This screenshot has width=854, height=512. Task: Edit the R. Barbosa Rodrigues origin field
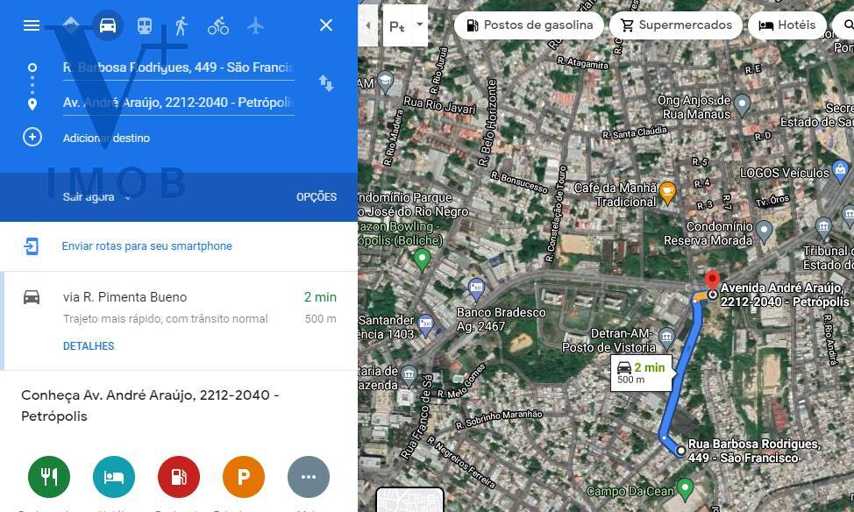pyautogui.click(x=179, y=68)
